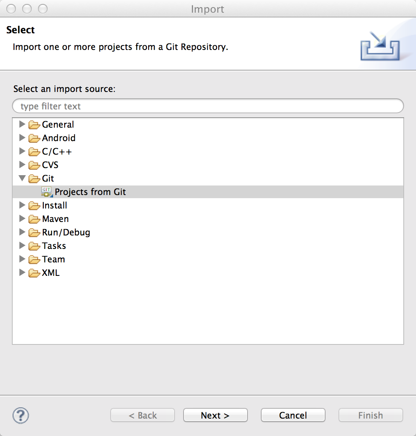Image resolution: width=416 pixels, height=436 pixels.
Task: Expand the Install category
Action: 22,205
